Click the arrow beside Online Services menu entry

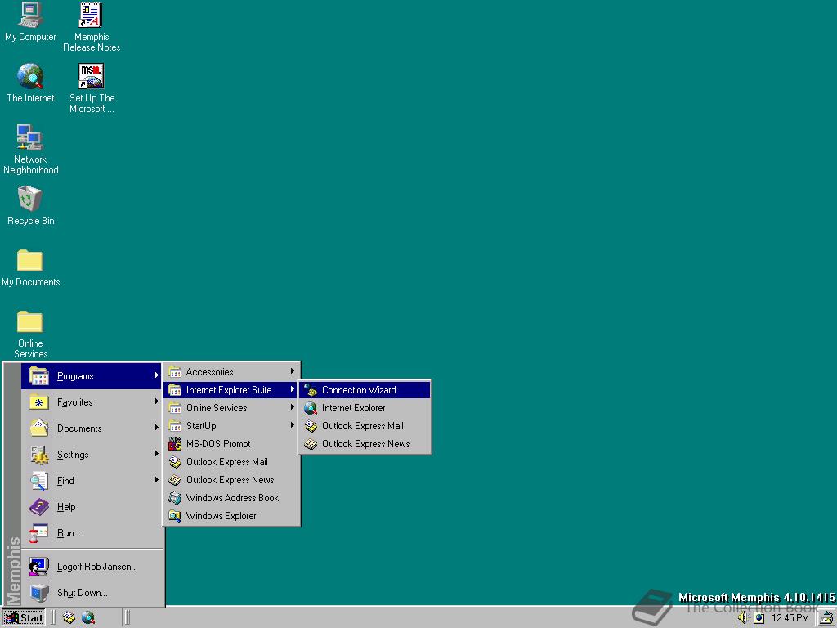pos(292,407)
